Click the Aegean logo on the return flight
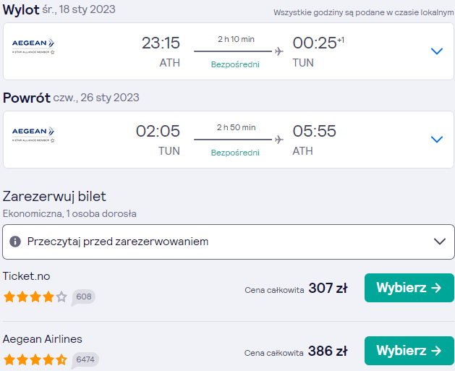Viewport: 455px width, 371px height. click(33, 135)
